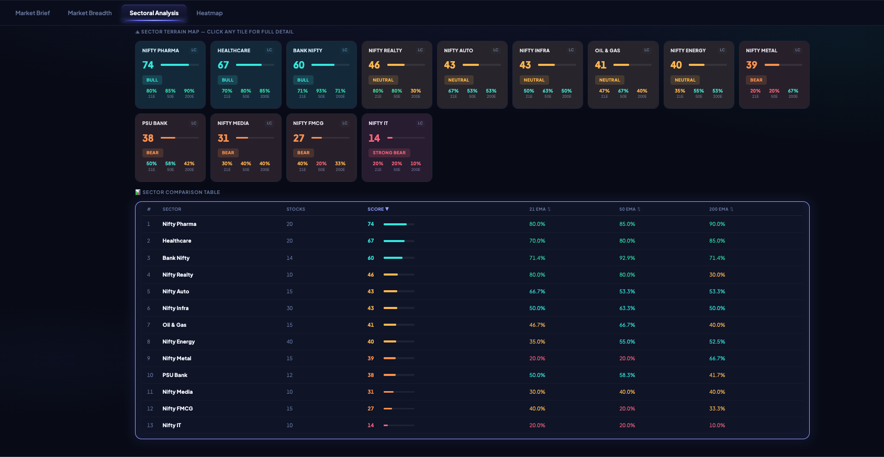Image resolution: width=884 pixels, height=457 pixels.
Task: Sort table by Score column header
Action: coord(378,209)
